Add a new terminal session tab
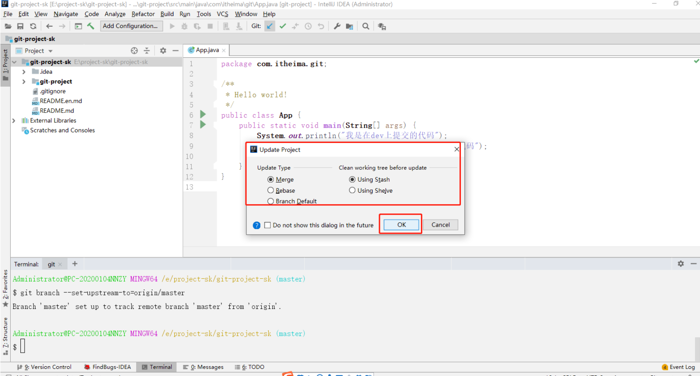700x376 pixels. tap(75, 264)
